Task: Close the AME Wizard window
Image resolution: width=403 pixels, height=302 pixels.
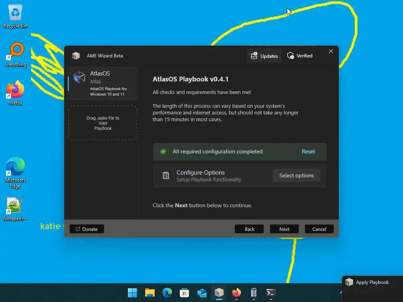Action: [331, 52]
